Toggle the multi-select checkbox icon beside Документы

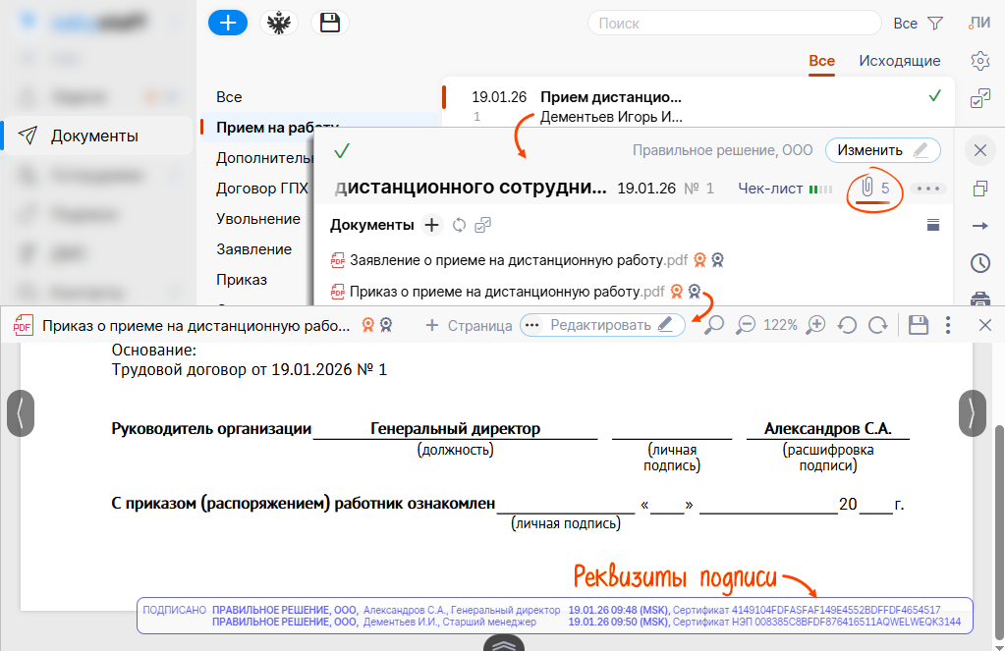482,225
